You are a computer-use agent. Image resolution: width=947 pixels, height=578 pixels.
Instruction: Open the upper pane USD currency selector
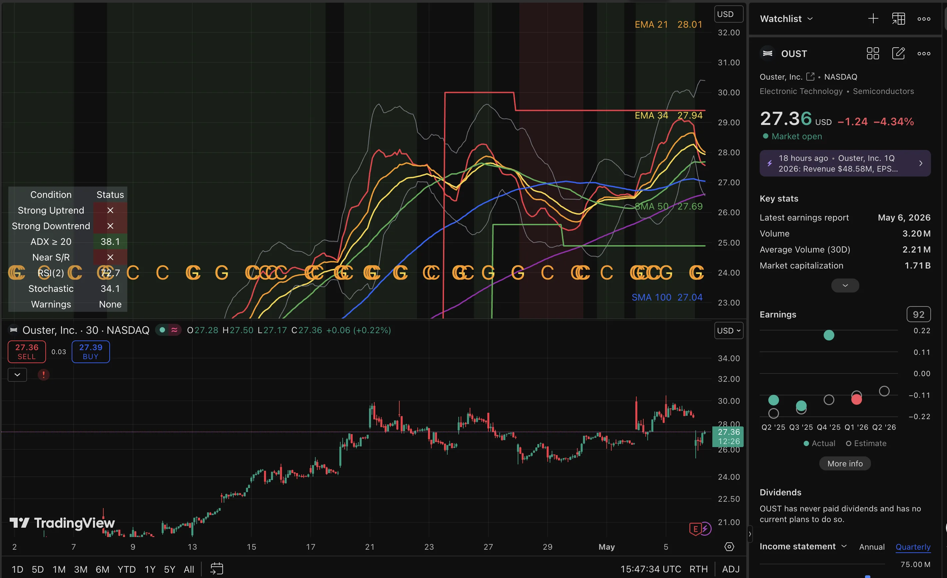(729, 14)
